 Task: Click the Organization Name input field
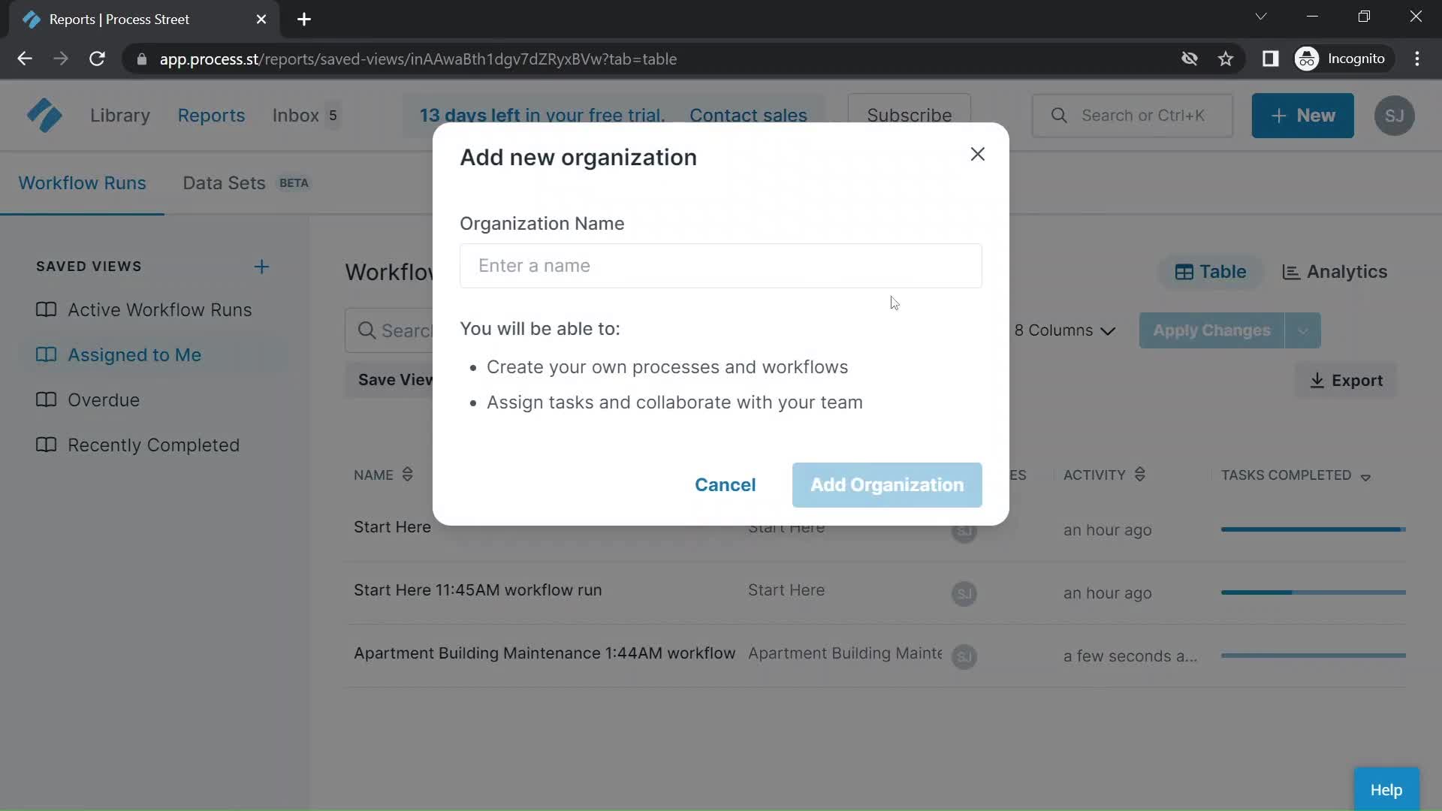click(720, 265)
